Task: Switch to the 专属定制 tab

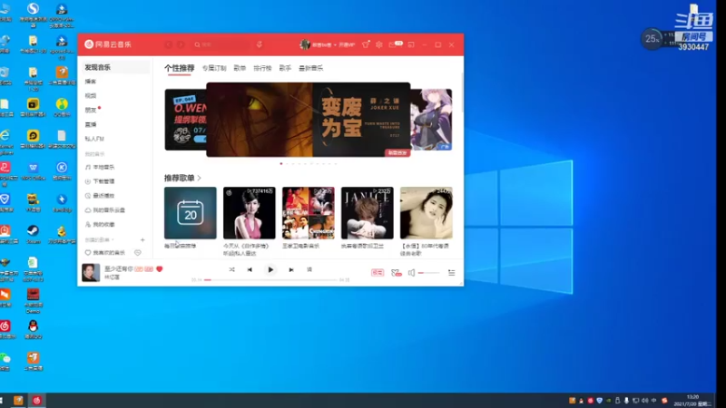Action: tap(214, 68)
